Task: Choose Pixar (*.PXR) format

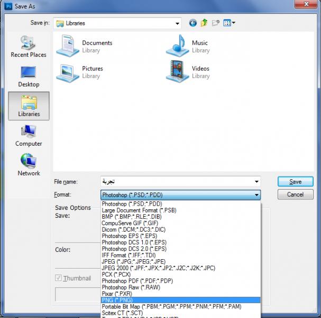Action: 181,294
